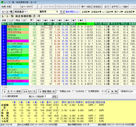136x127 pixels.
Task: Click the 総数 cell showing 57 for キングカメハメハ
Action: [x=48, y=27]
